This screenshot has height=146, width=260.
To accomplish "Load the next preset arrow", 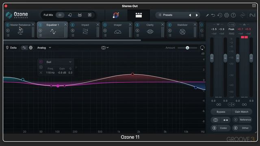I will pos(197,15).
